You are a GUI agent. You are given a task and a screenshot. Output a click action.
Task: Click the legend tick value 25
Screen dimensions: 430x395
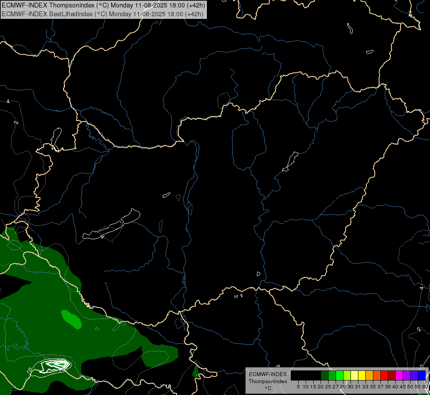pyautogui.click(x=328, y=387)
